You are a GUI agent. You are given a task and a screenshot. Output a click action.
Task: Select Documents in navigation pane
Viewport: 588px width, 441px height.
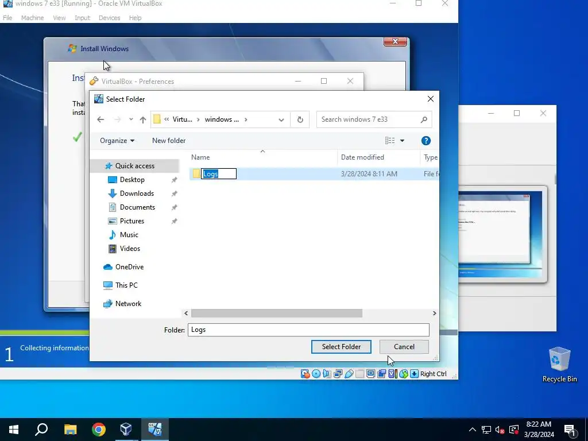click(x=137, y=207)
